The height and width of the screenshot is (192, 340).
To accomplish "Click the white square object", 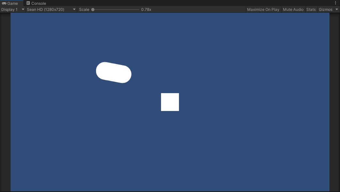I will (170, 102).
